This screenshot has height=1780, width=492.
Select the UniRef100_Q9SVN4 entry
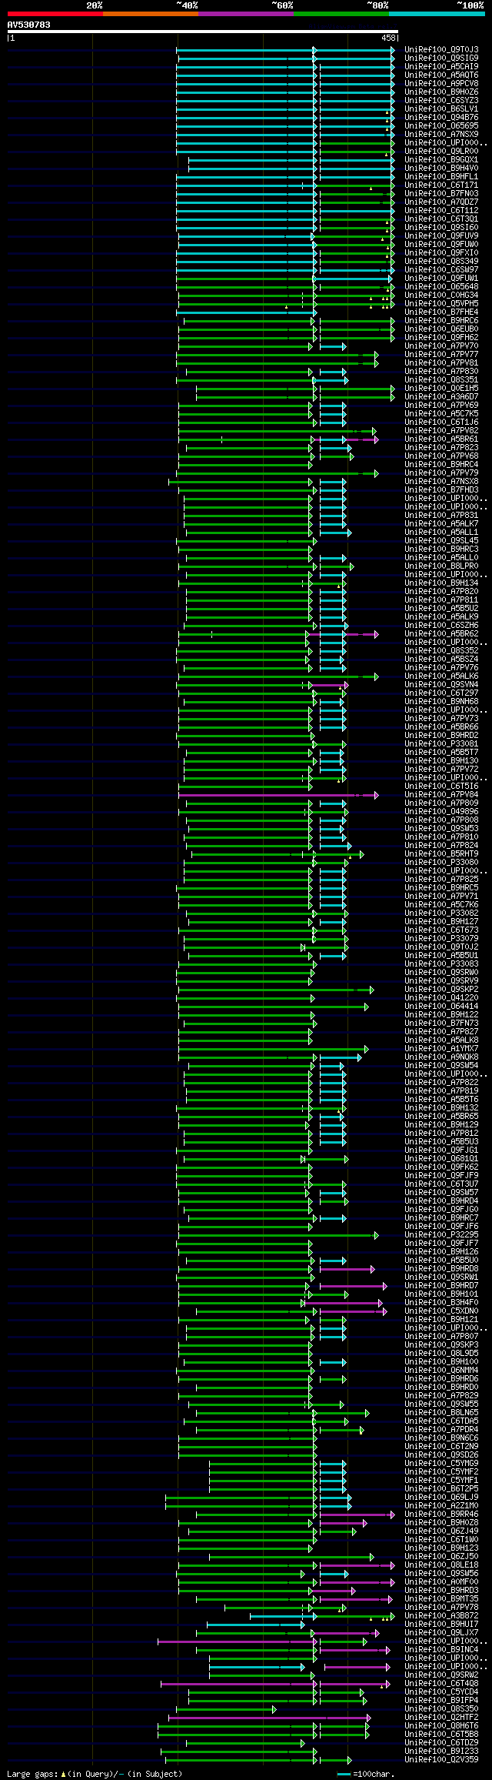point(441,684)
